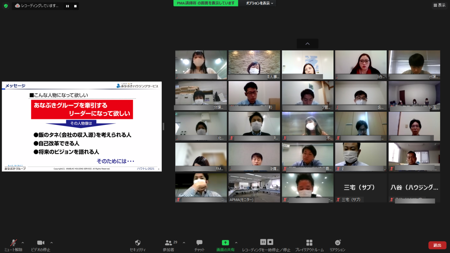The width and height of the screenshot is (450, 253).
Task: Click the green 画面の共有 share icon
Action: (x=225, y=243)
